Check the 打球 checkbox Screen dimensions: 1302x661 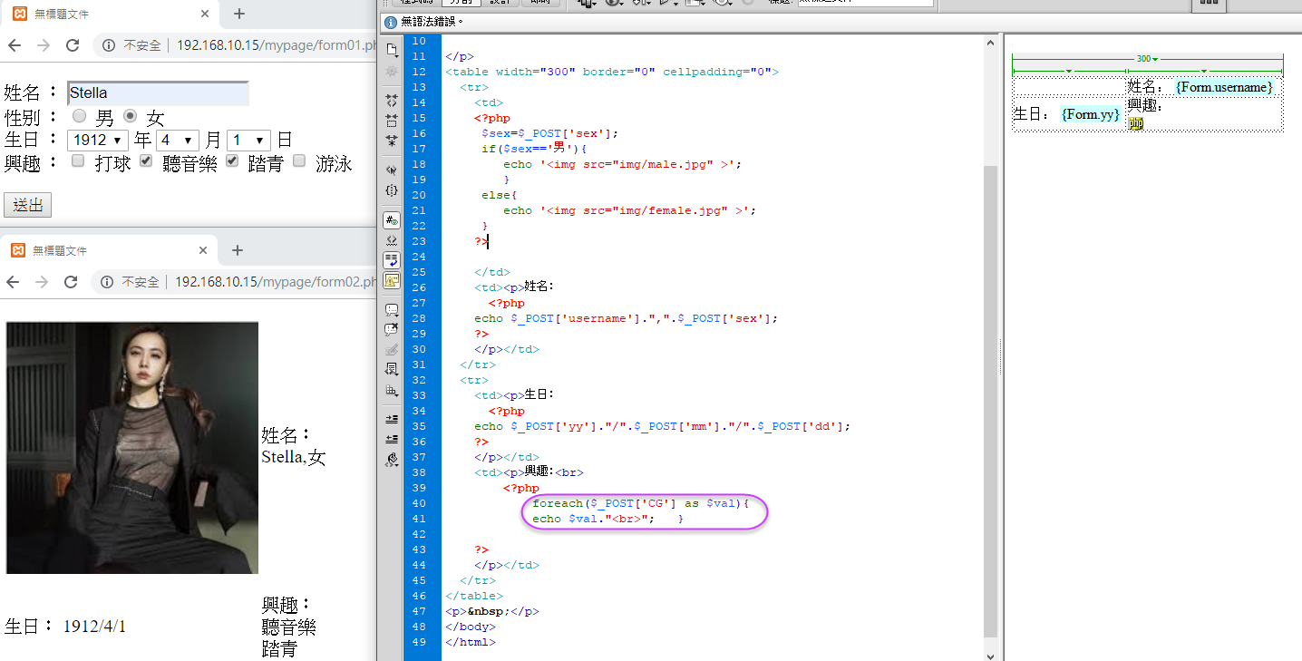(x=78, y=161)
